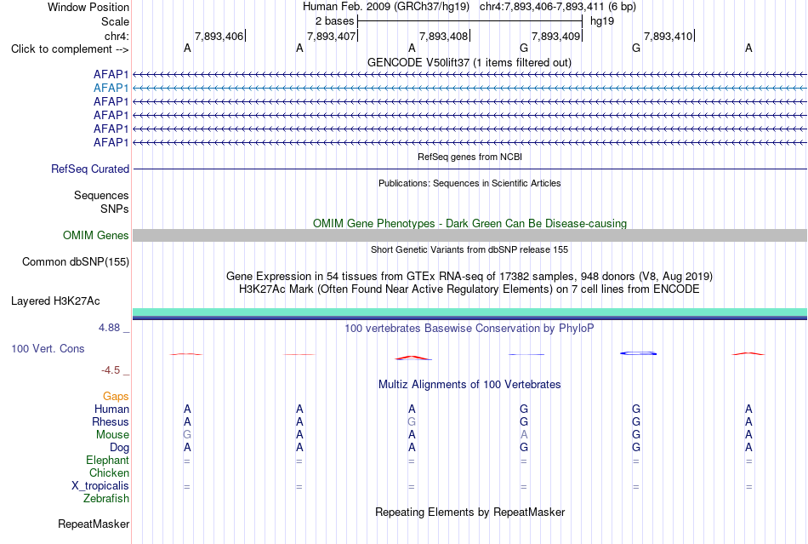Click the Zebrafish alignment row label

(106, 499)
